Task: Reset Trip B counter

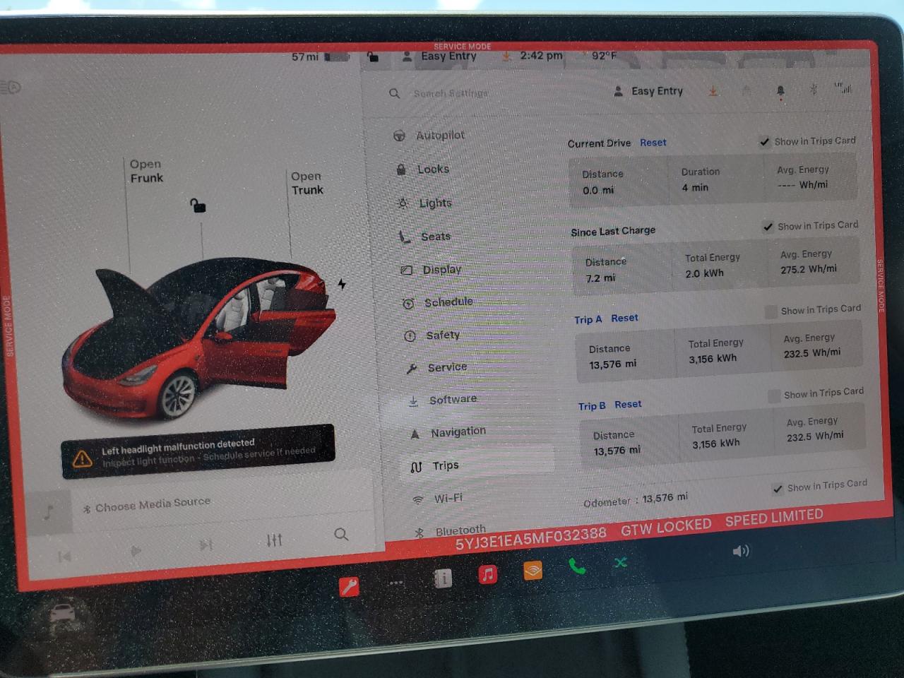Action: 628,405
